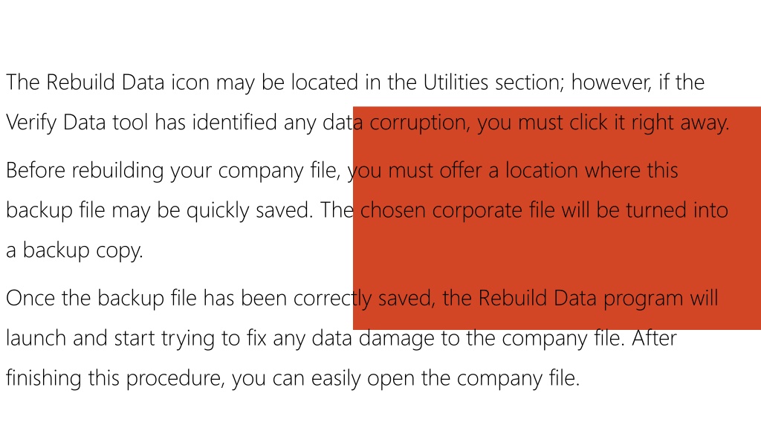Click the word "finishing" on the last line

click(44, 378)
